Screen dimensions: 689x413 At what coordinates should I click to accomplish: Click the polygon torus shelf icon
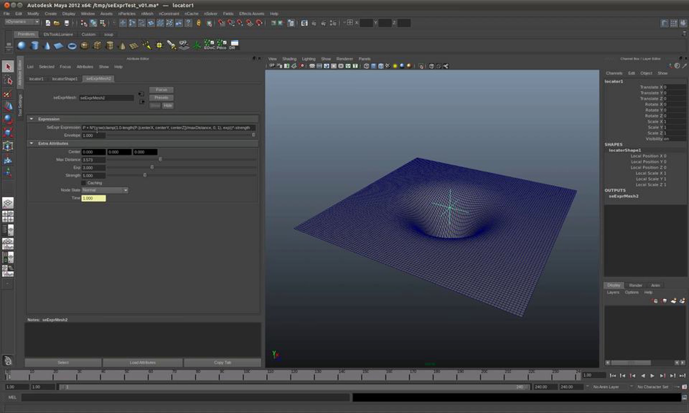[72, 46]
